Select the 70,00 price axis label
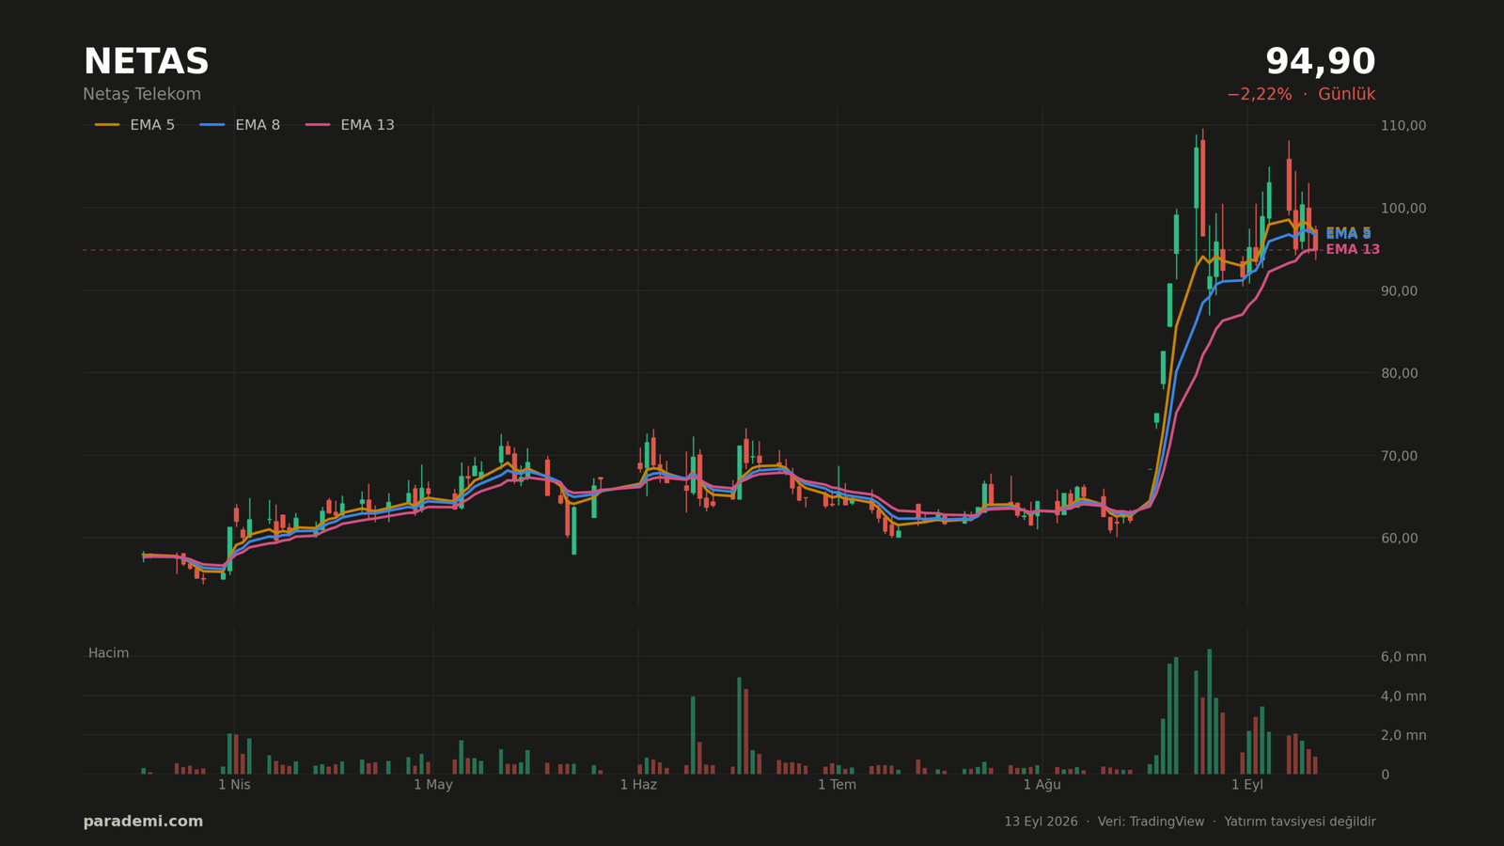This screenshot has width=1504, height=846. [1400, 456]
